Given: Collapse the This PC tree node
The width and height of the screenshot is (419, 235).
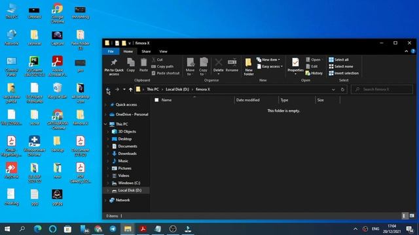Looking at the screenshot, I should [x=106, y=124].
